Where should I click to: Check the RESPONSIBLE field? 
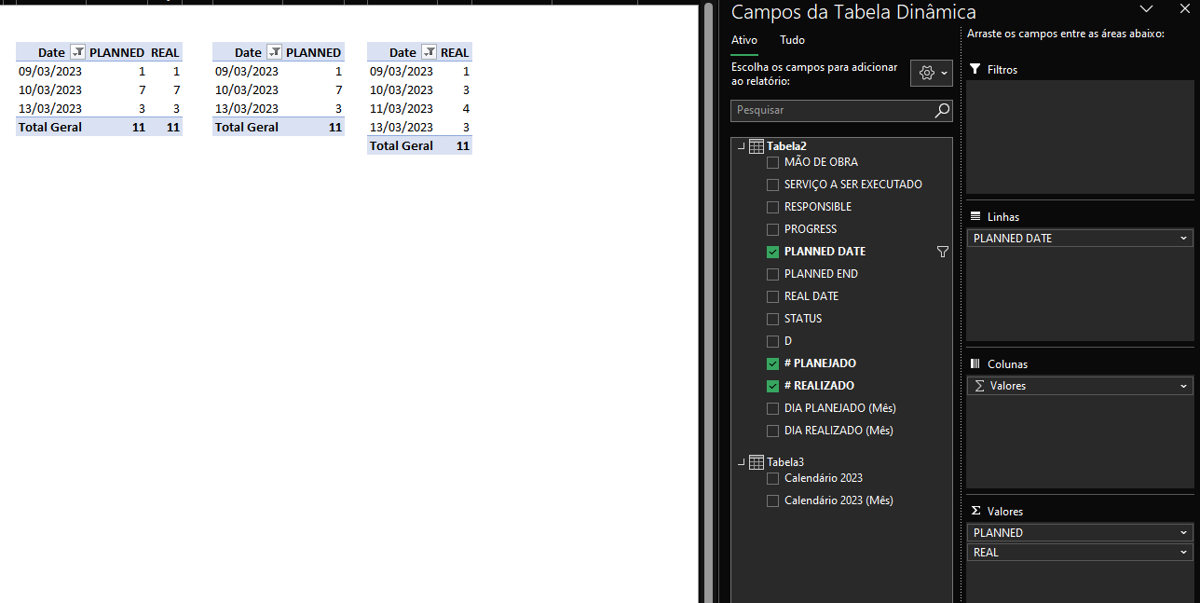tap(772, 207)
